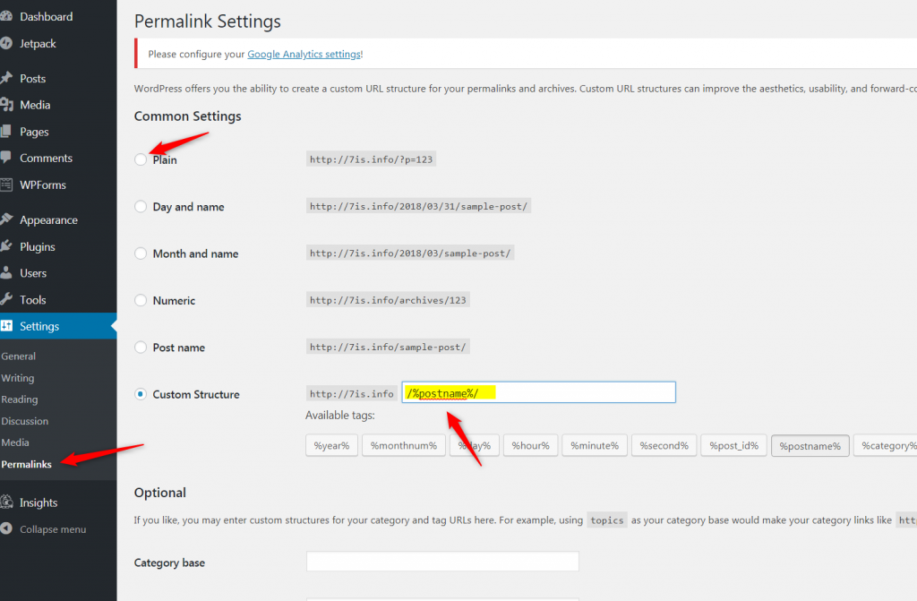The image size is (917, 601).
Task: Insert the %hour% tag
Action: [x=530, y=445]
